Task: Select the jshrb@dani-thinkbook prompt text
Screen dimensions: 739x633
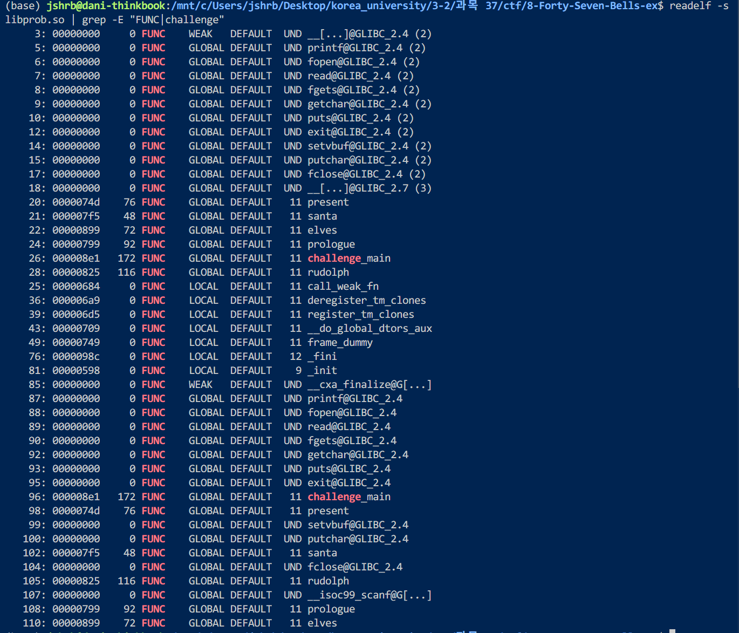Action: [x=106, y=6]
